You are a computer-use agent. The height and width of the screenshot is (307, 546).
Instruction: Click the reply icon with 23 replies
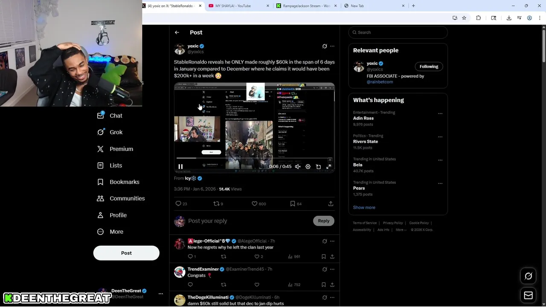(181, 204)
